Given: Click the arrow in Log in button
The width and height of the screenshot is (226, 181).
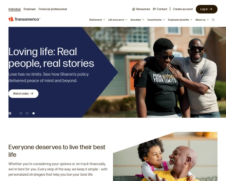Looking at the screenshot, I should pyautogui.click(x=211, y=9).
